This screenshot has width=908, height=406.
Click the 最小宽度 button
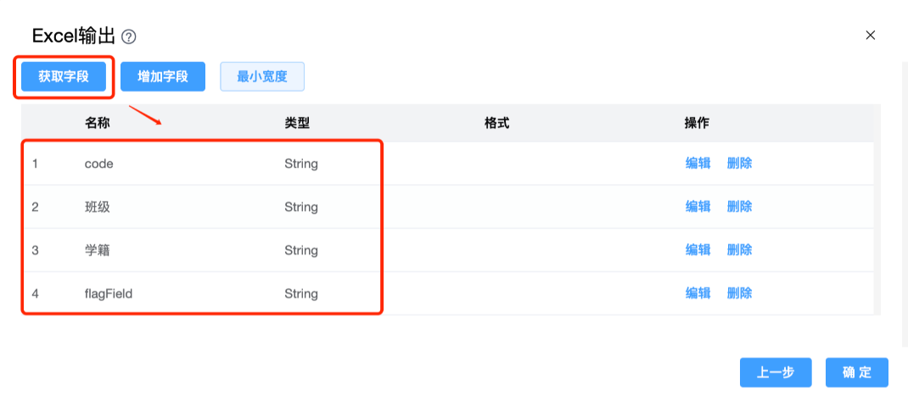262,76
